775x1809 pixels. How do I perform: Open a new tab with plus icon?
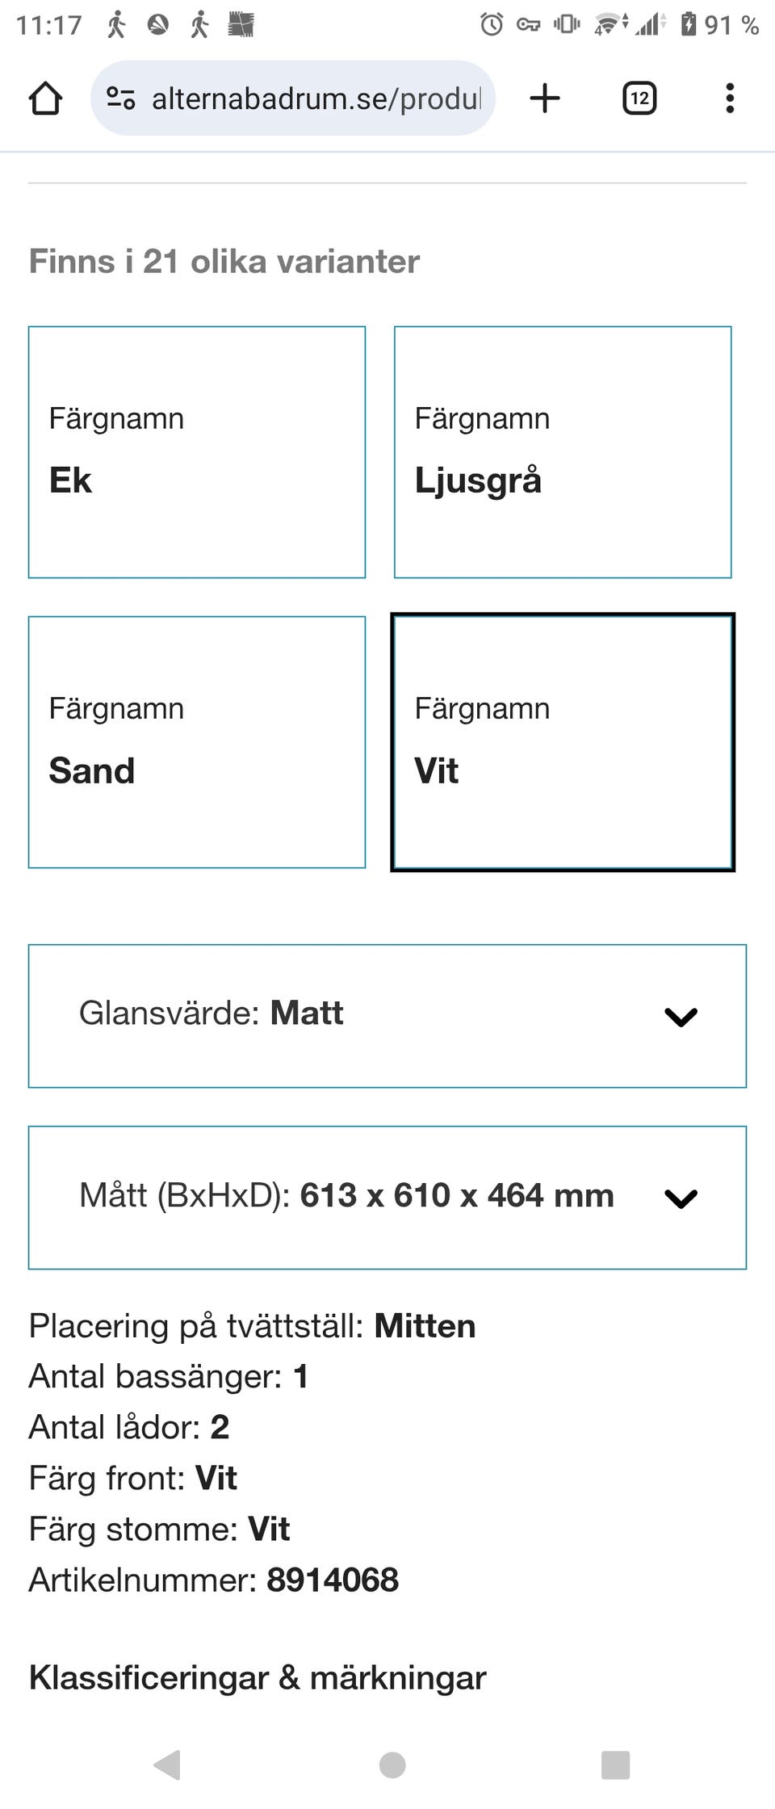pos(545,99)
